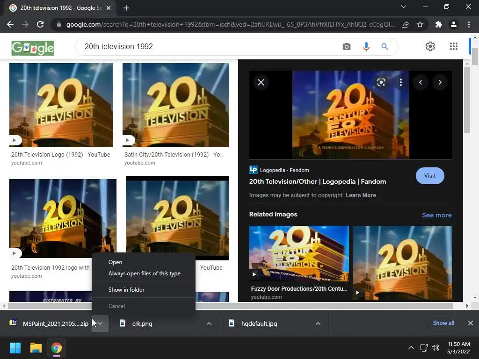This screenshot has height=359, width=479.
Task: Share this page icon in address bar
Action: pyautogui.click(x=405, y=24)
